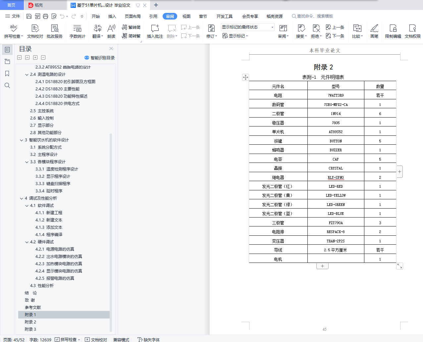Open the 开始 ribbon tab
Image resolution: width=423 pixels, height=342 pixels.
(x=96, y=16)
